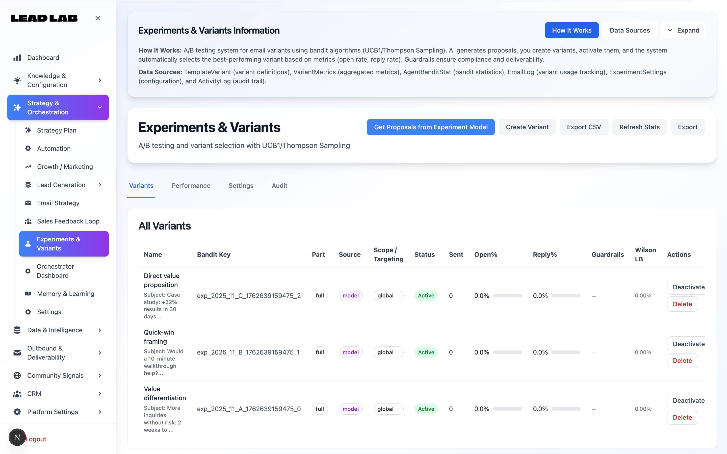Image resolution: width=727 pixels, height=454 pixels.
Task: Click the Community Signals globe icon
Action: (x=17, y=375)
